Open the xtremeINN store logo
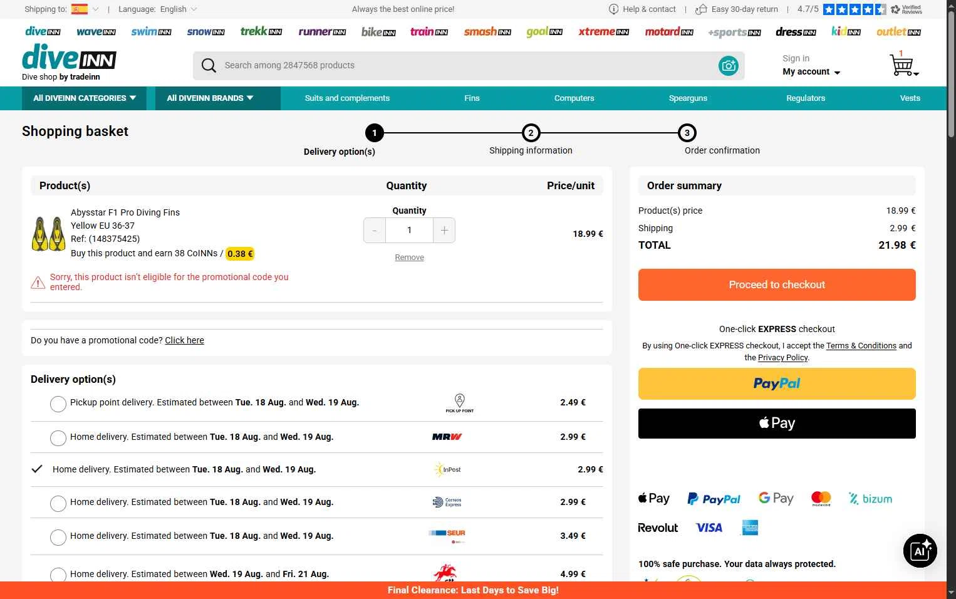This screenshot has height=599, width=956. pos(603,31)
